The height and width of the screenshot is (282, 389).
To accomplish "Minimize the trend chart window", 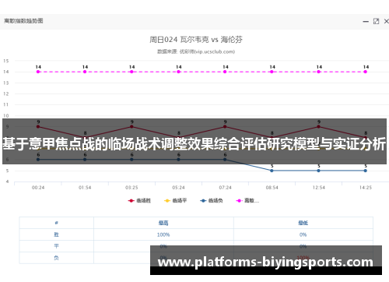I will click(x=366, y=22).
